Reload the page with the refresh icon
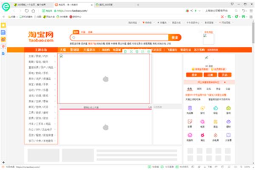The width and height of the screenshot is (255, 170). [x=27, y=11]
